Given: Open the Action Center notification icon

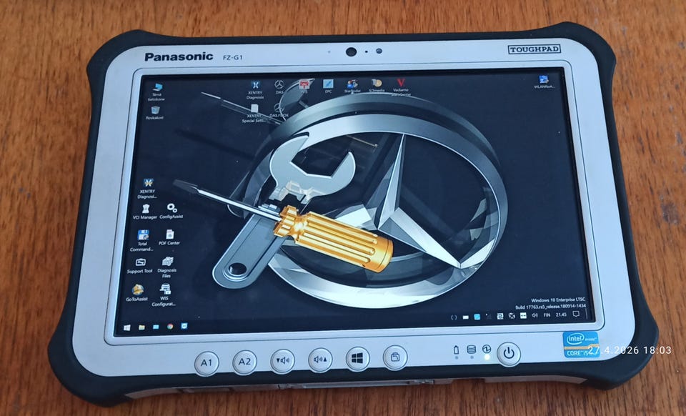Looking at the screenshot, I should tap(577, 314).
